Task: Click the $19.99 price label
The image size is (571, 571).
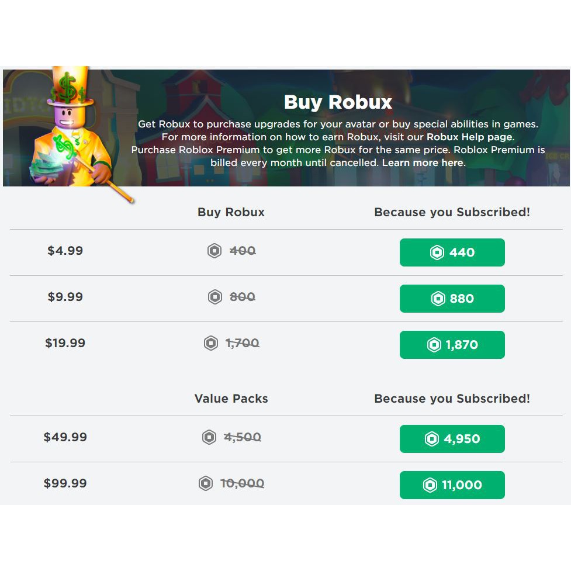Action: pyautogui.click(x=65, y=343)
